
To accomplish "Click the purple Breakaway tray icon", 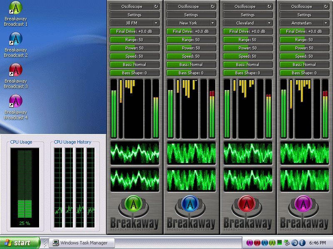I will point(249,243).
